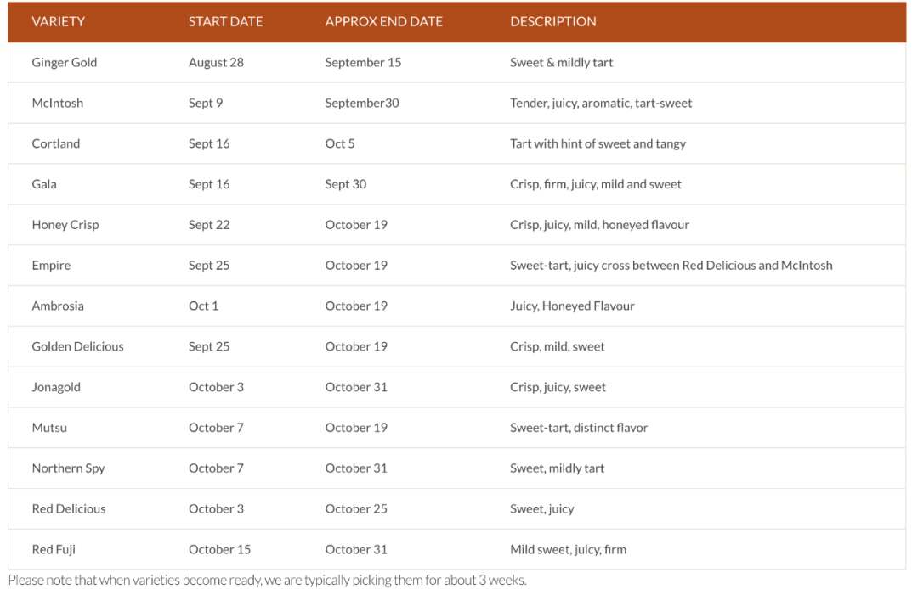Click the START DATE column header
Screen dimensions: 918x589
point(225,21)
